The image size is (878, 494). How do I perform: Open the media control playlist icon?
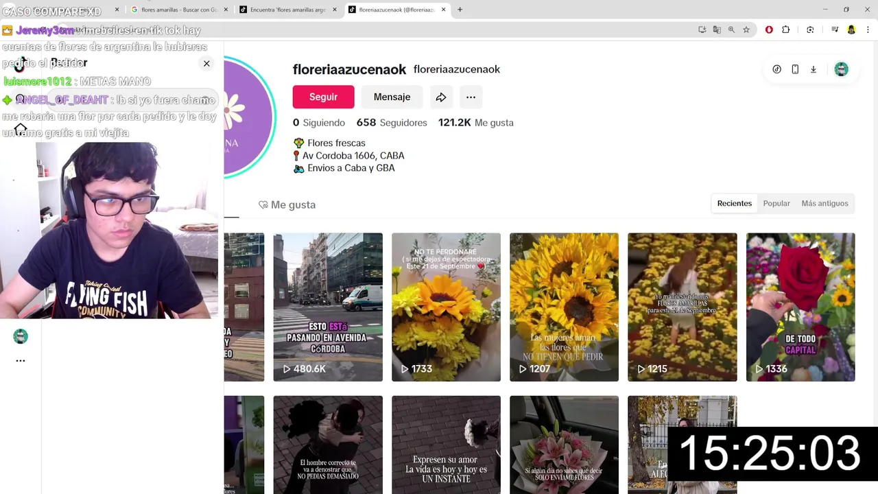(835, 30)
